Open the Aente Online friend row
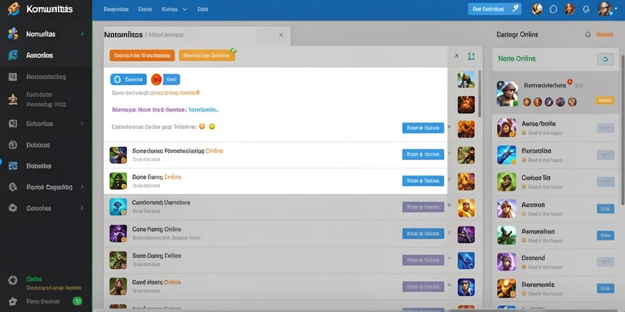Image resolution: width=625 pixels, height=312 pixels. 557,128
